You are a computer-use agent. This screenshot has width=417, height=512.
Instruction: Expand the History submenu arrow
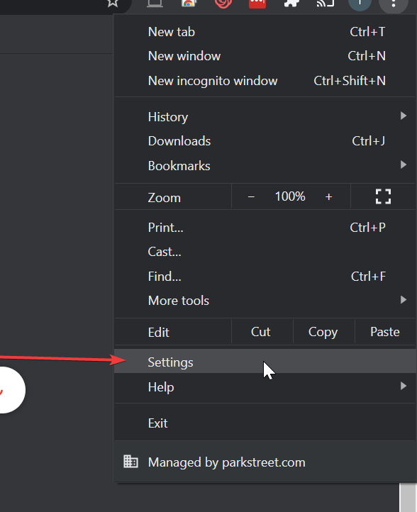[x=404, y=116]
